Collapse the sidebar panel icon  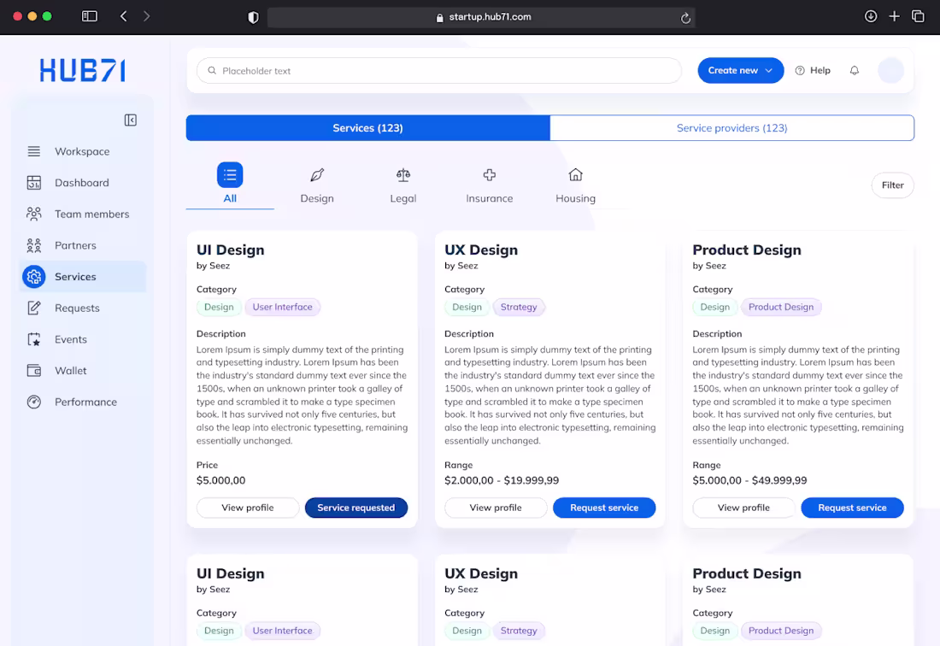click(x=130, y=120)
